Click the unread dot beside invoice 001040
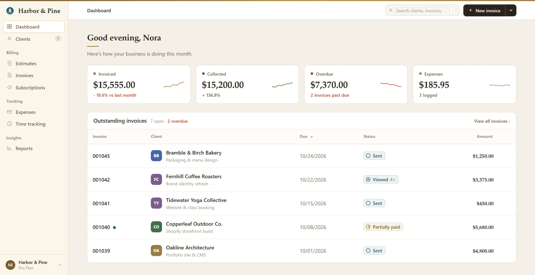This screenshot has width=535, height=275. [114, 228]
